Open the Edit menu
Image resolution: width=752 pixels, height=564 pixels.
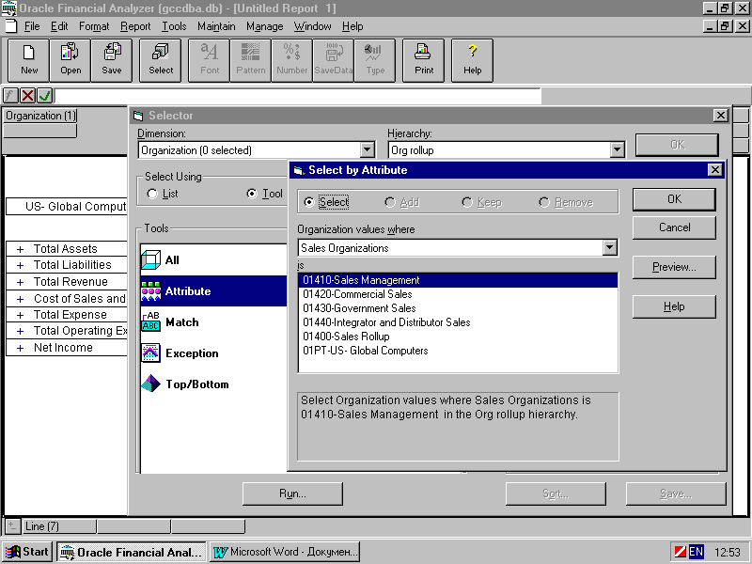point(59,26)
